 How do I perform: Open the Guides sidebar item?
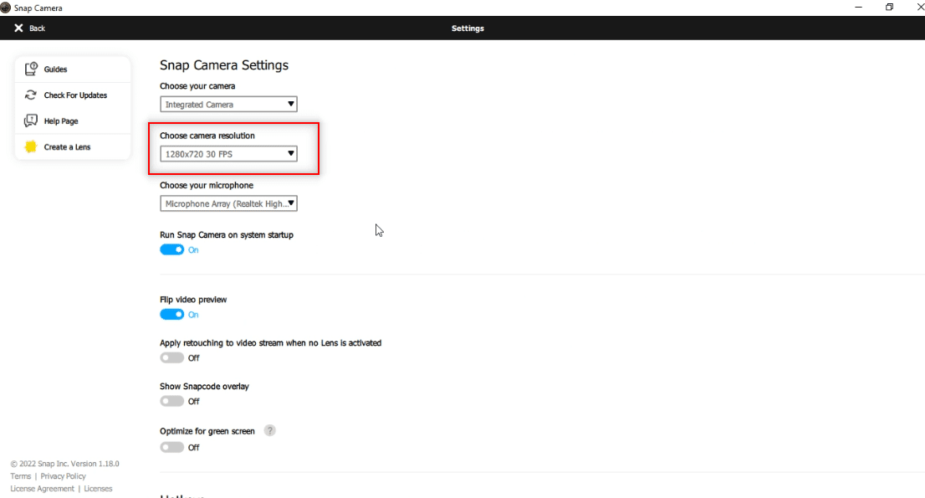tap(73, 69)
